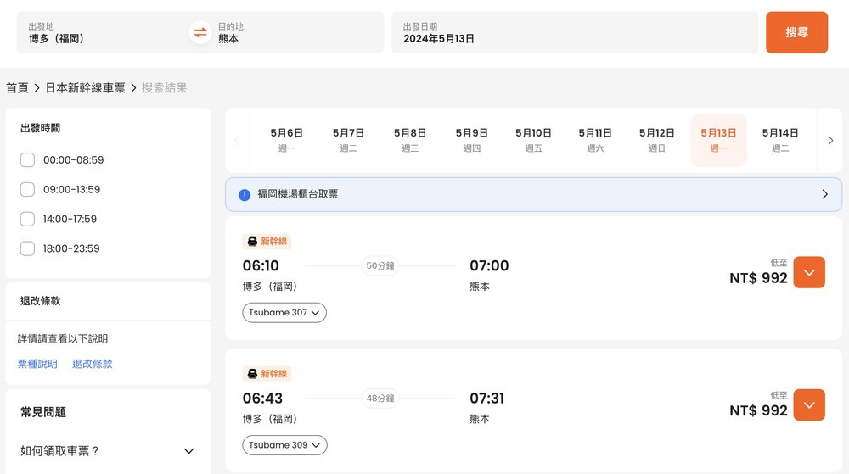Click previous dates arrow in date strip

pos(237,141)
